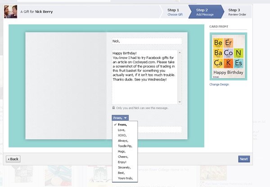Click the checkmark next to 'From,'
This screenshot has height=187, width=270.
(x=115, y=125)
